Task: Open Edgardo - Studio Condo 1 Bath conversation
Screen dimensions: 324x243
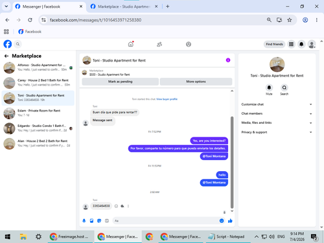Action: point(38,128)
